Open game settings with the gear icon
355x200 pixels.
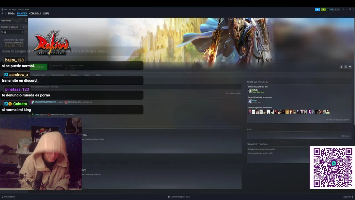click(341, 67)
